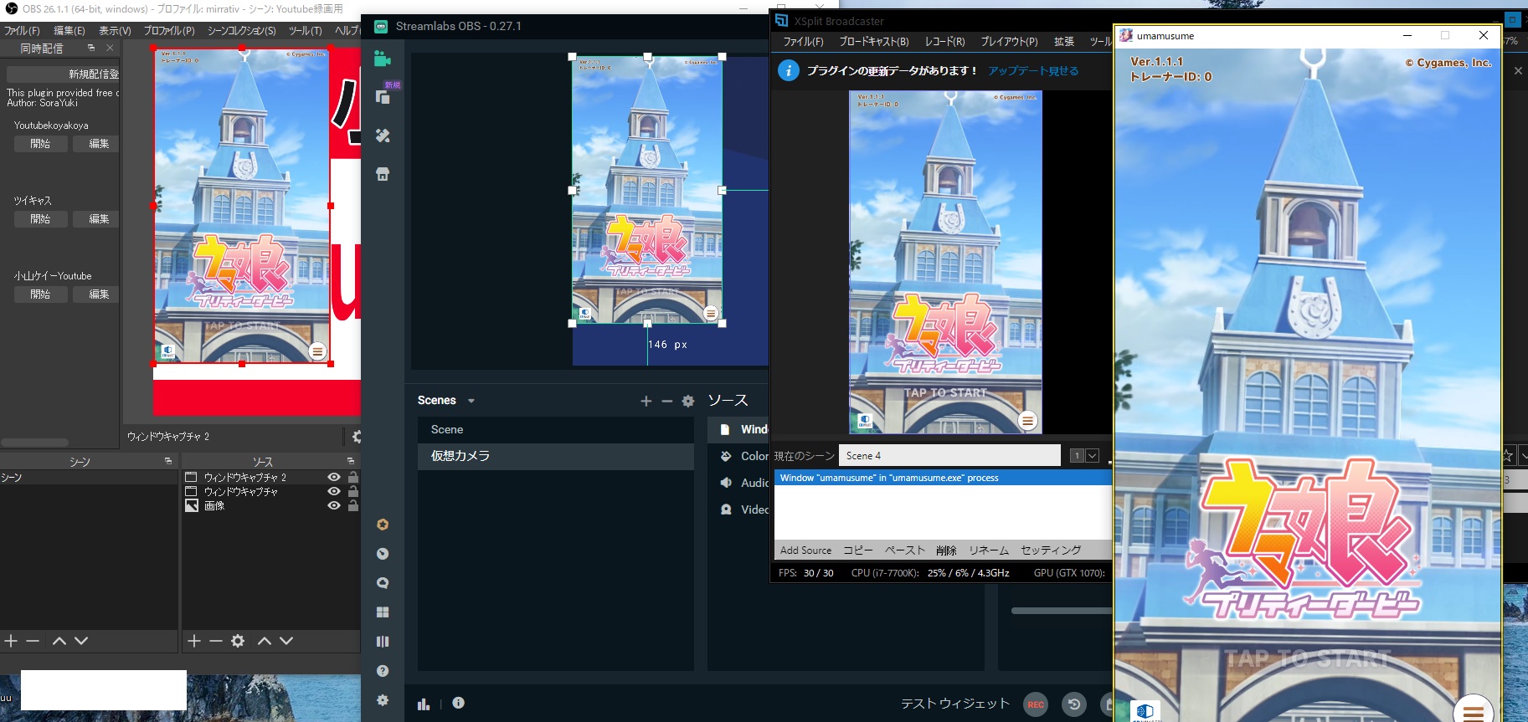Open OBS シーンコレクション(S) menu
The height and width of the screenshot is (722, 1528).
(x=242, y=31)
